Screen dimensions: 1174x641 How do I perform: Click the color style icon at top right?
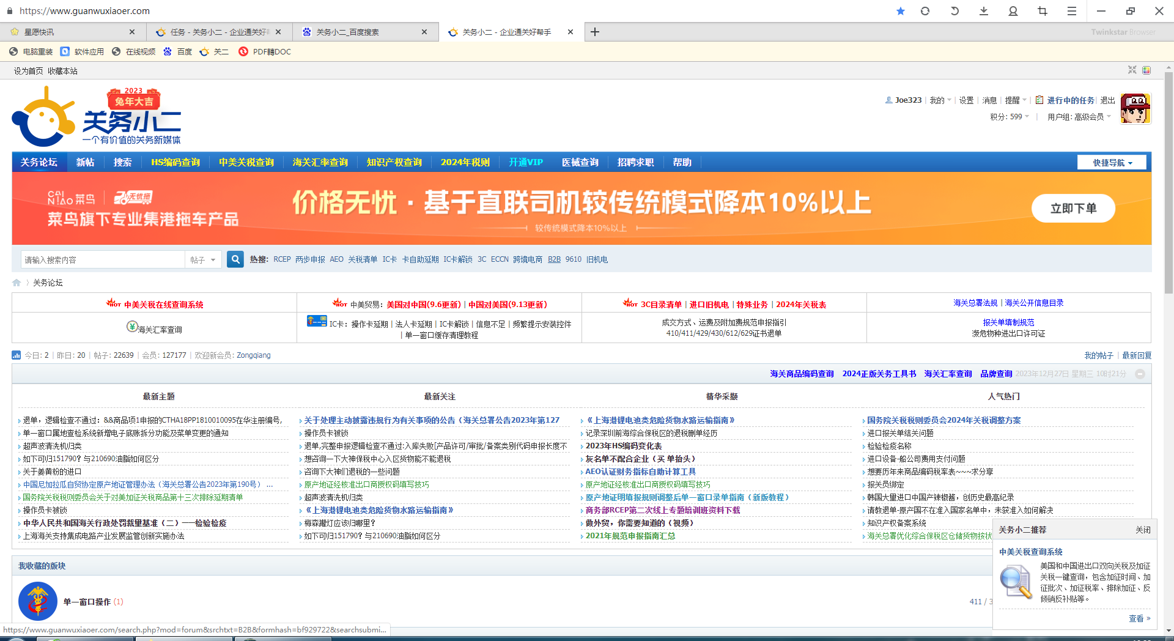[1146, 70]
